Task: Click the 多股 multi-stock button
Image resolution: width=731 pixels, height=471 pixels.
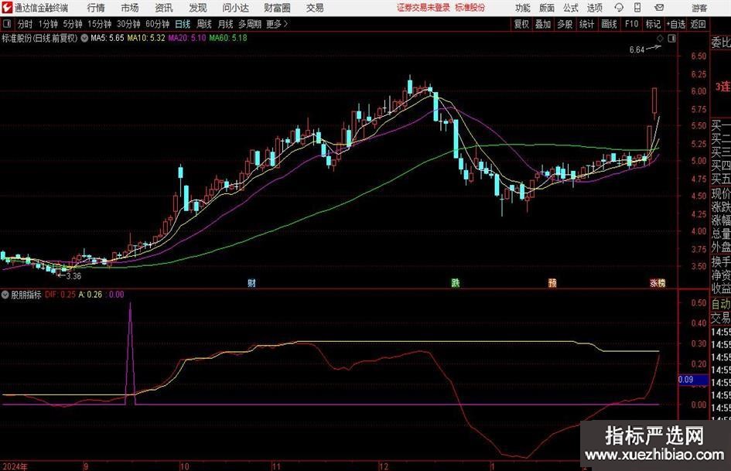Action: tap(565, 24)
